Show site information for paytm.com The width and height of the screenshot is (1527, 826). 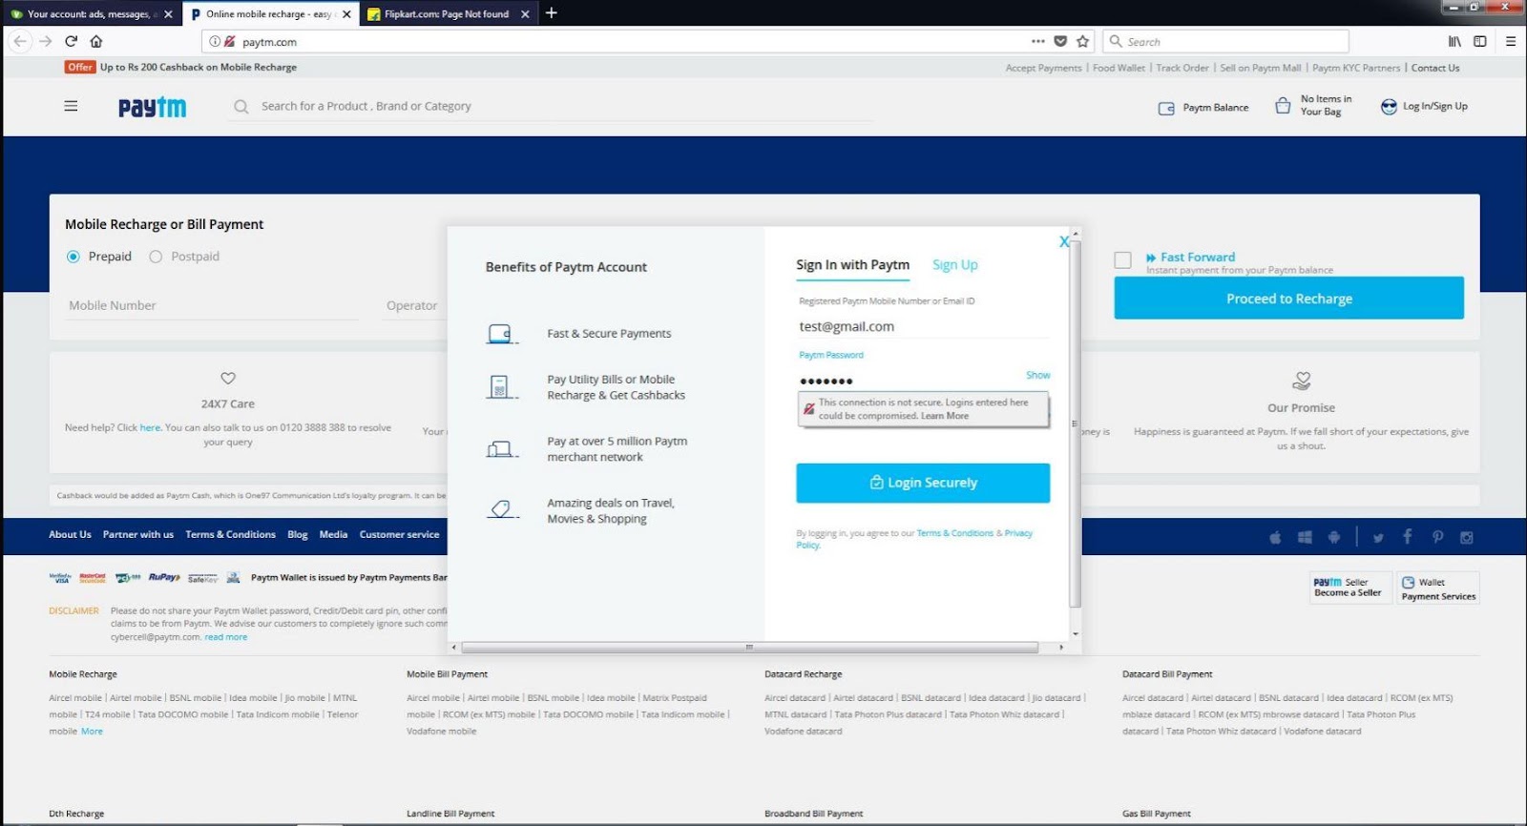coord(215,41)
